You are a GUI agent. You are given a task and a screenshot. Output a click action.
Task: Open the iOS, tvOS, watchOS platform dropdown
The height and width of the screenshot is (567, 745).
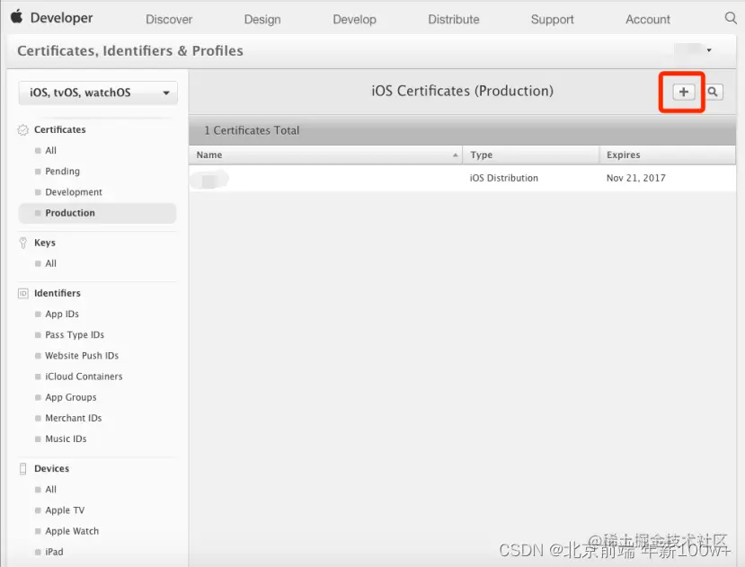click(x=98, y=93)
